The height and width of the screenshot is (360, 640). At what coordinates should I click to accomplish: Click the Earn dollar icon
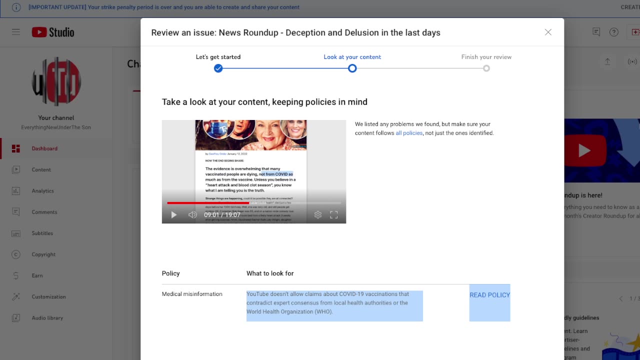tap(16, 275)
